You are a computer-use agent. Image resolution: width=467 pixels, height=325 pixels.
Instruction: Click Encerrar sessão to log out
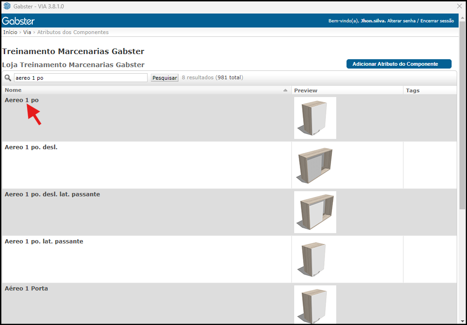coord(437,21)
